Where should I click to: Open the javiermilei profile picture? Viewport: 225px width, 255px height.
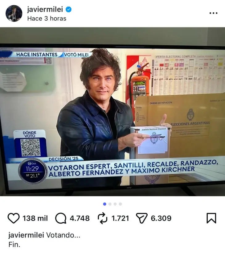click(x=14, y=13)
